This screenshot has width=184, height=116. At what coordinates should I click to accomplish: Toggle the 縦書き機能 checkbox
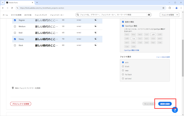coord(123,22)
